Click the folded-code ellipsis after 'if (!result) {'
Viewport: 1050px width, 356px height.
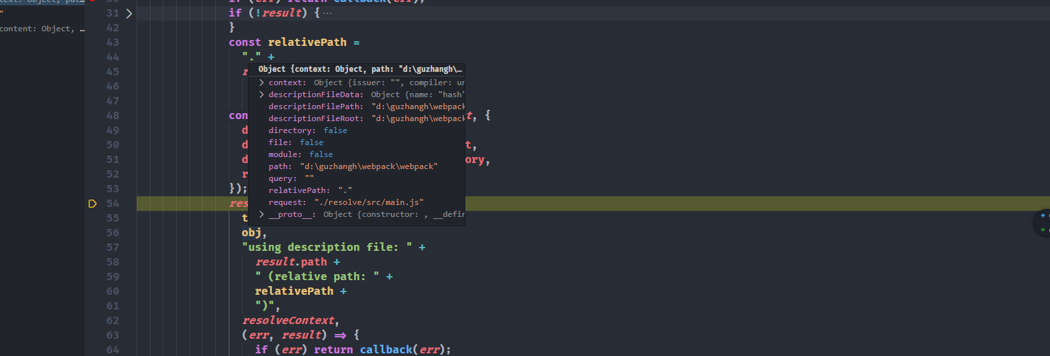[x=327, y=13]
